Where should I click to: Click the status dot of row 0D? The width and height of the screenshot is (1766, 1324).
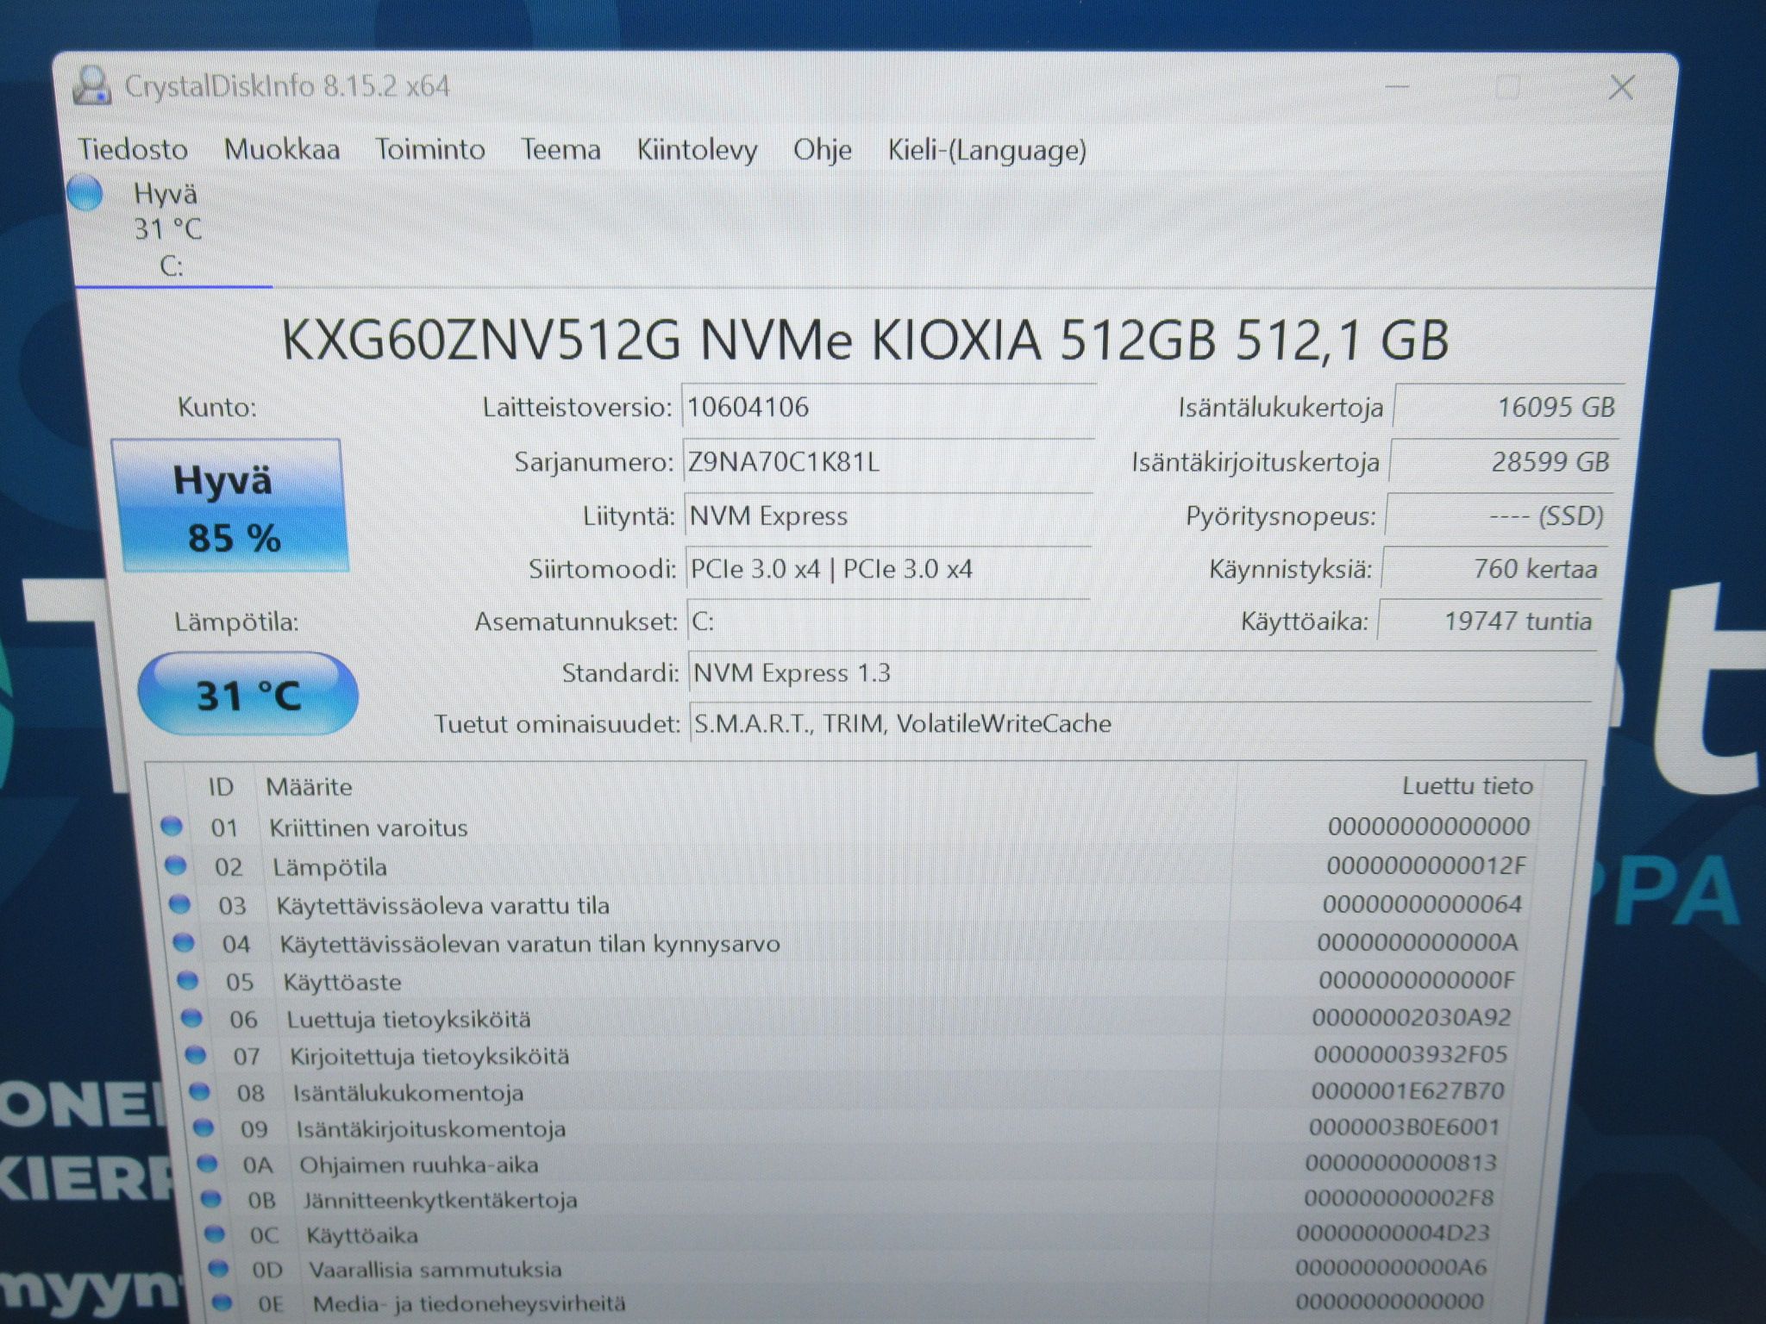click(x=219, y=1268)
